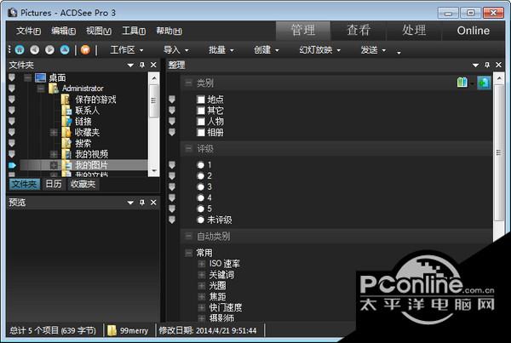Select rating 5 radio button
This screenshot has height=343, width=511.
201,209
